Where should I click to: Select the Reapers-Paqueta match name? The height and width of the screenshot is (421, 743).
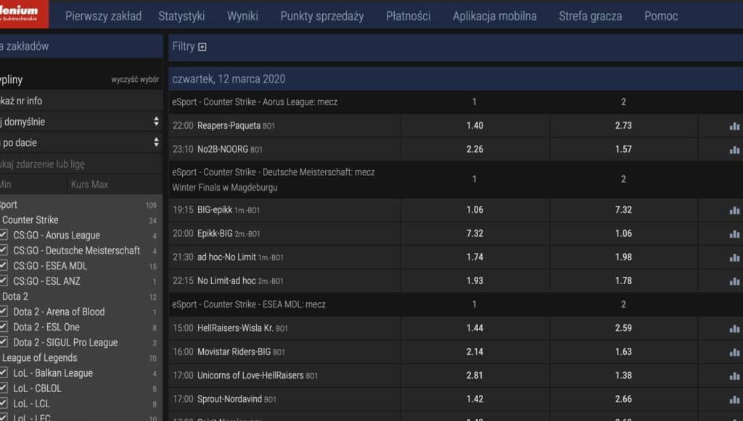pyautogui.click(x=229, y=126)
